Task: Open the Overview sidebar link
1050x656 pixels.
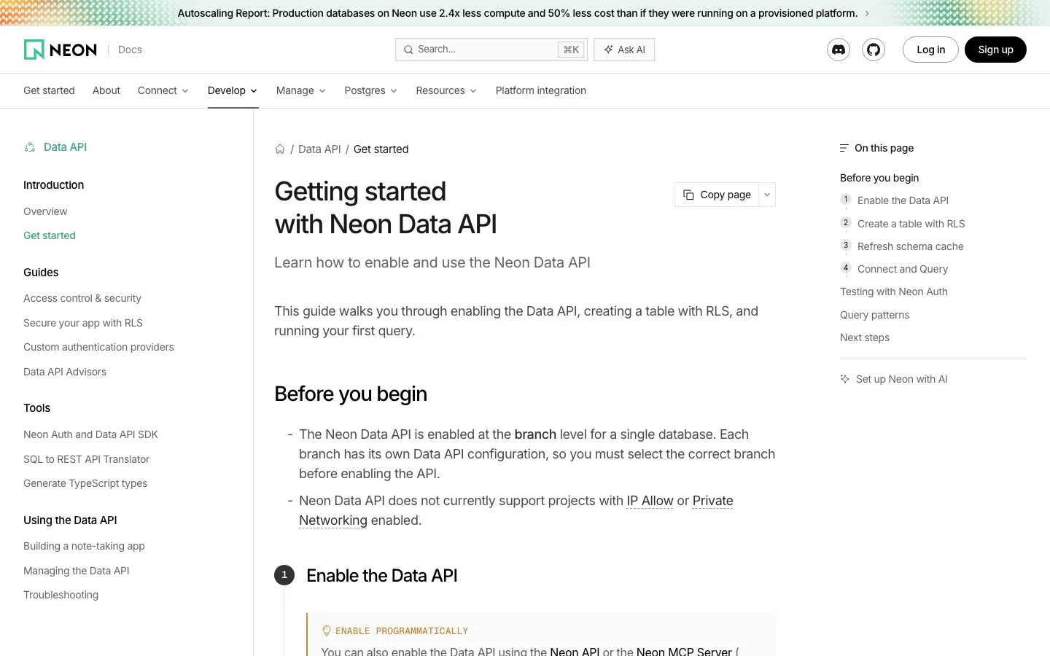Action: pyautogui.click(x=45, y=211)
